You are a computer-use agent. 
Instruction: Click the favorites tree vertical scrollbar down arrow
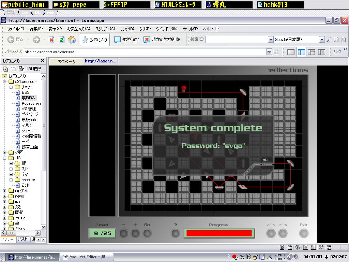44,227
